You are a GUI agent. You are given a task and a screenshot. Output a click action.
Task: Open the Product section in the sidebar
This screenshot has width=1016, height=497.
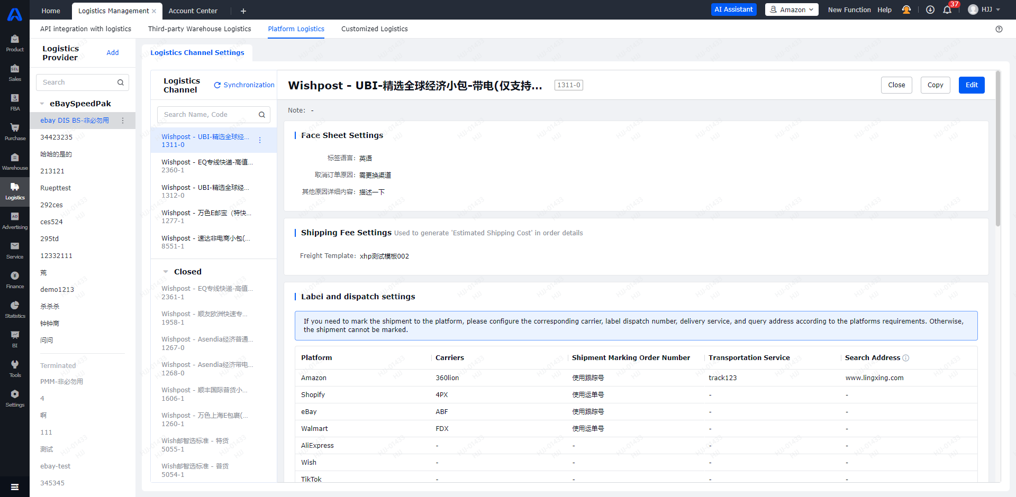[x=14, y=41]
